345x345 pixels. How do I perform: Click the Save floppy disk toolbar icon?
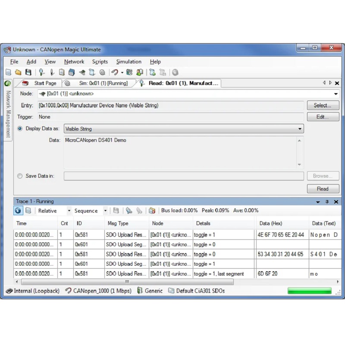(28, 72)
